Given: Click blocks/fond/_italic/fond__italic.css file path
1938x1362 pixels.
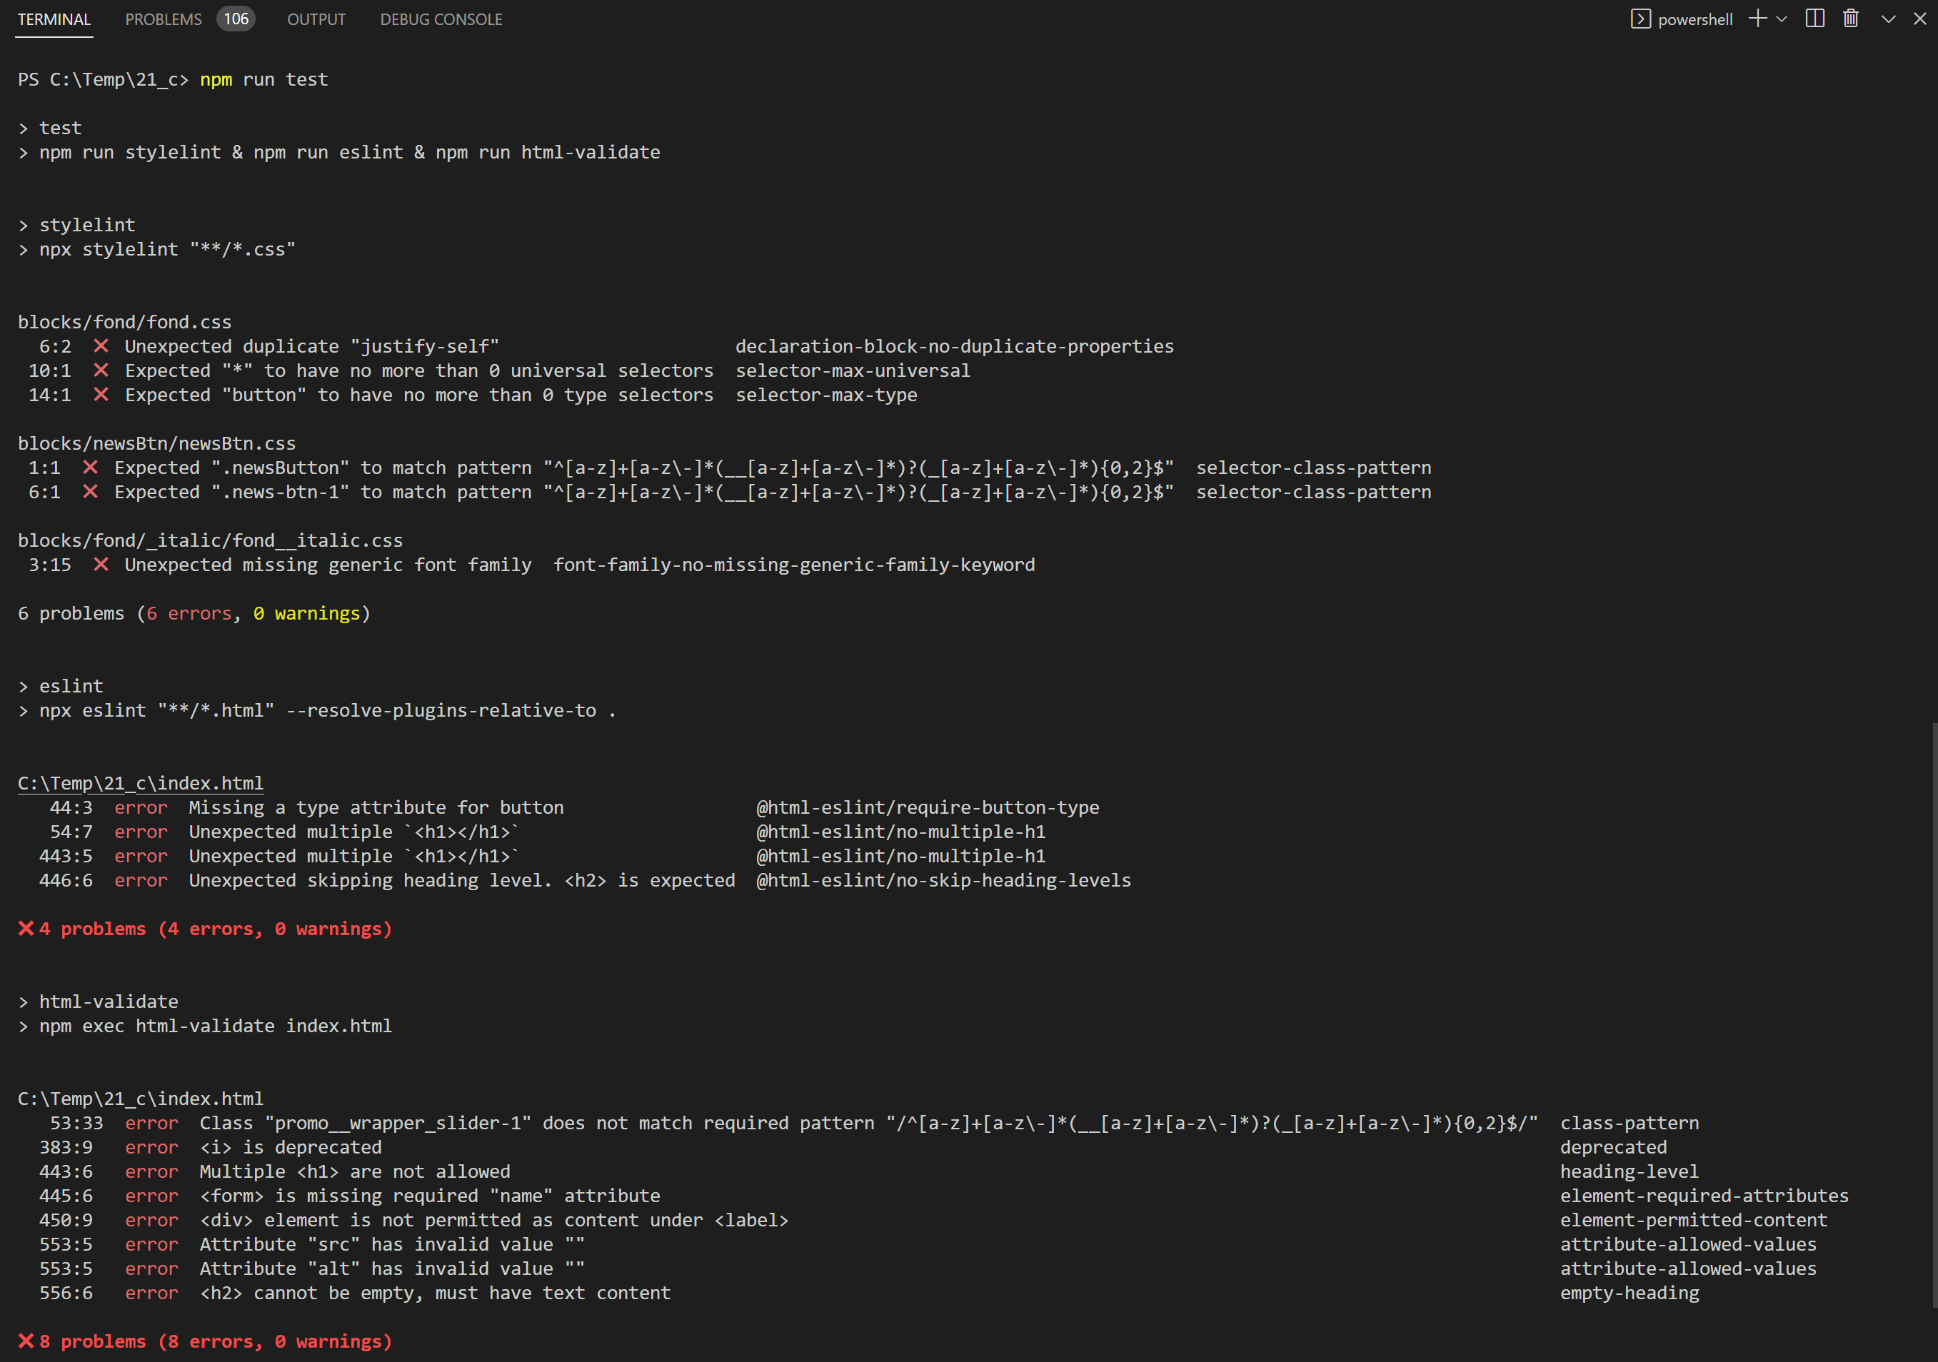Looking at the screenshot, I should click(x=210, y=541).
